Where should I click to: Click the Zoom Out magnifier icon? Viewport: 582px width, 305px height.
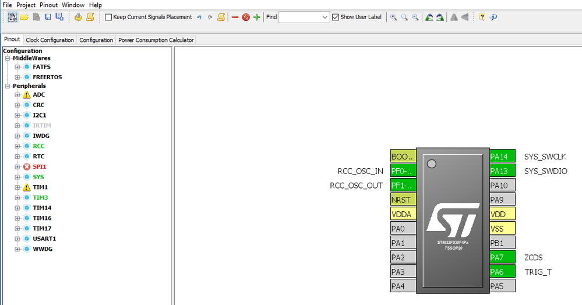415,17
